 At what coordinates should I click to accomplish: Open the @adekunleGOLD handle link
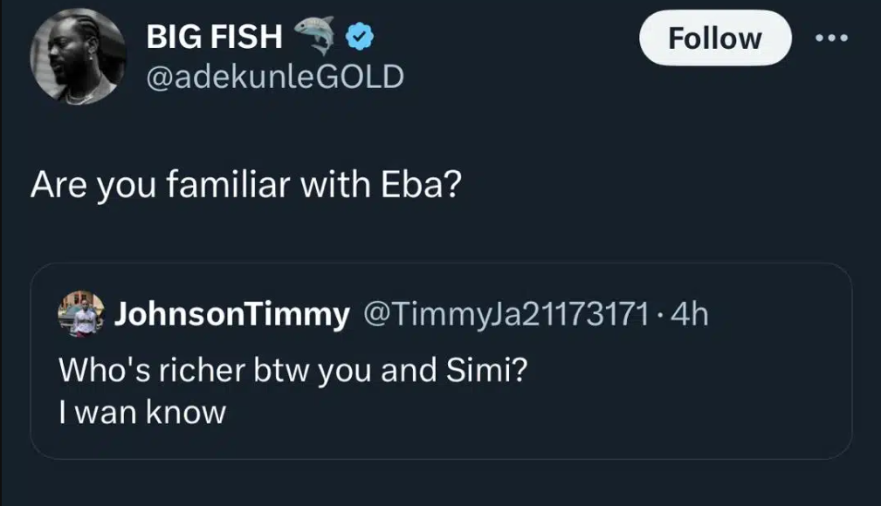click(275, 78)
